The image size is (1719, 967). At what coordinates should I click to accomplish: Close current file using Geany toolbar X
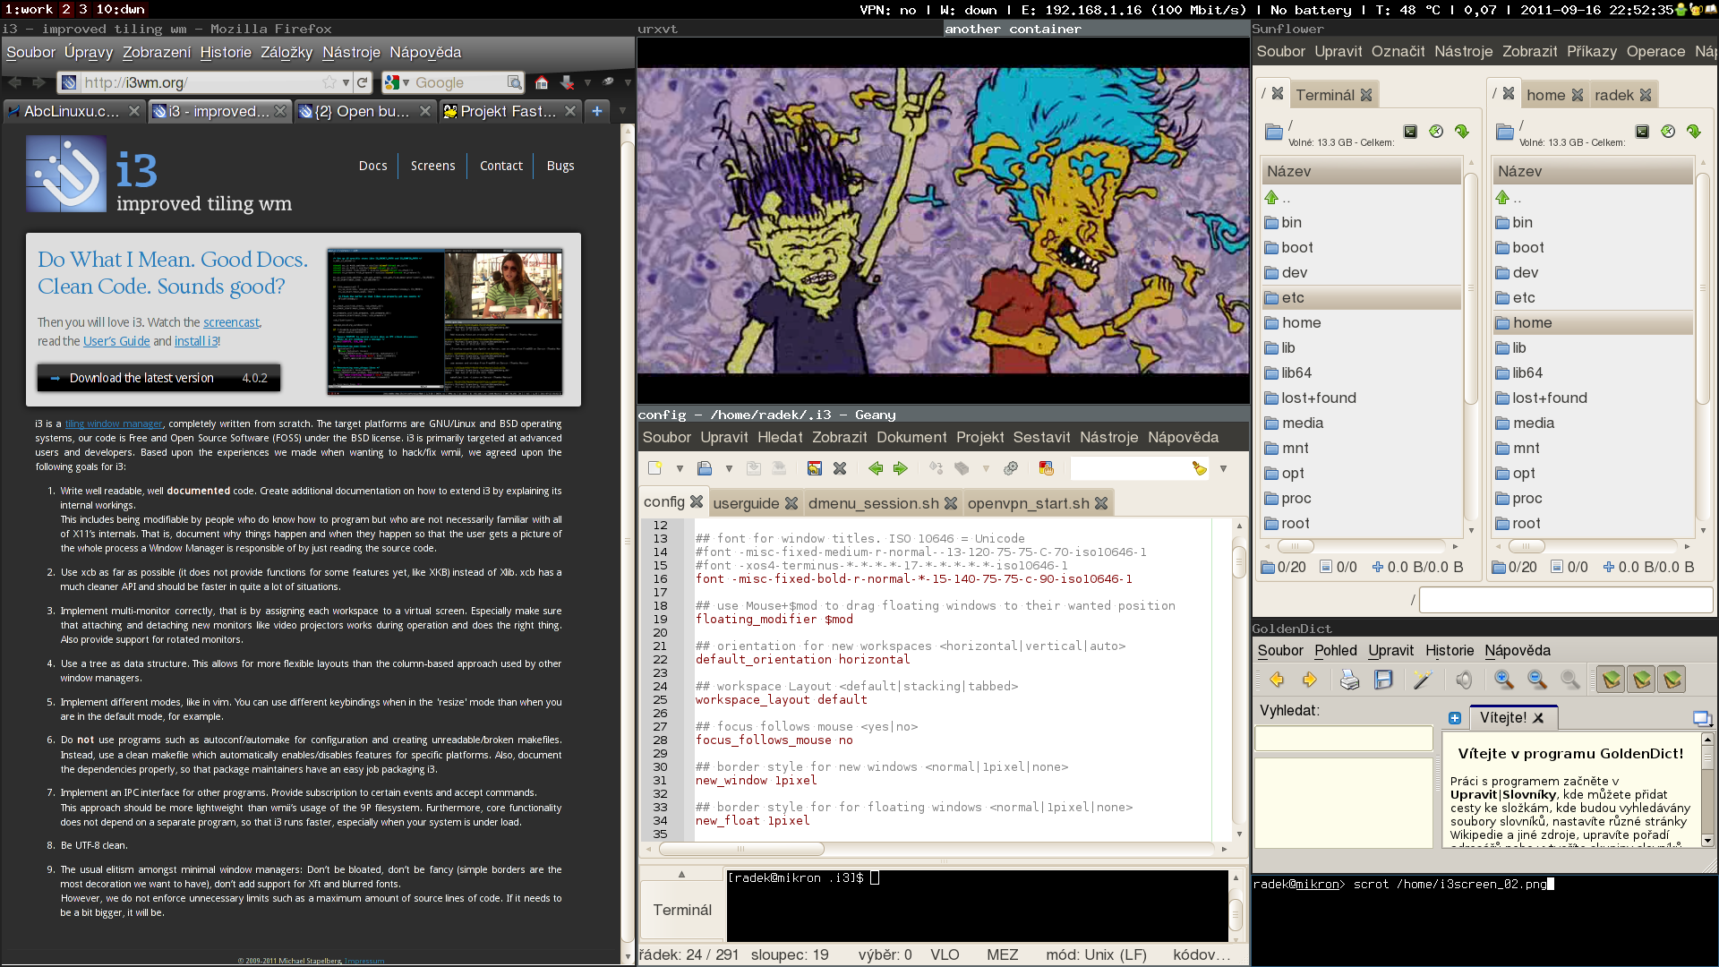pyautogui.click(x=840, y=468)
